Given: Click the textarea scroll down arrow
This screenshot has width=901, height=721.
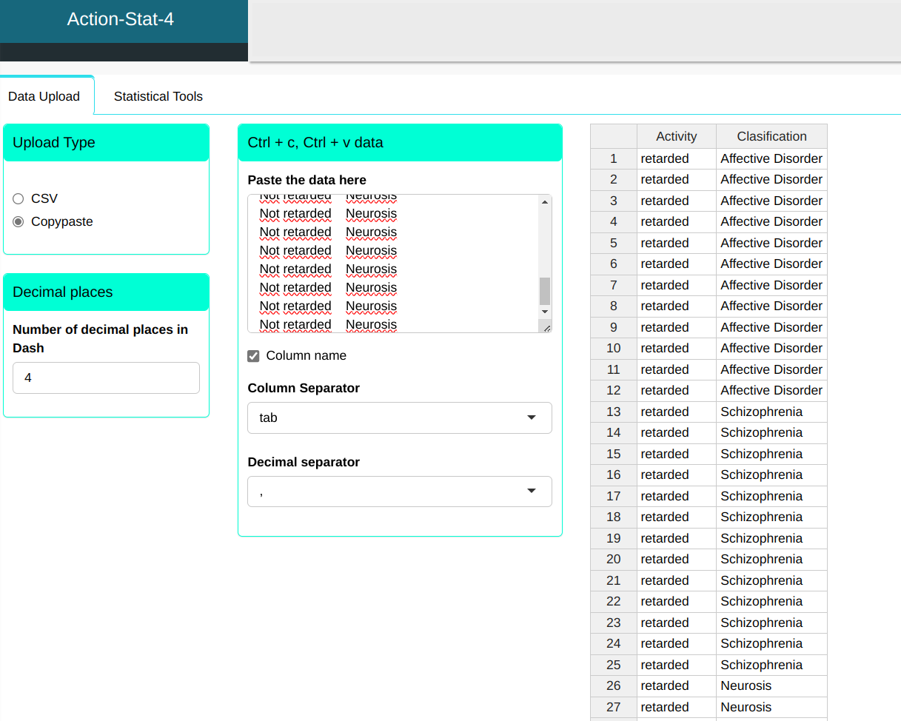Looking at the screenshot, I should 545,312.
